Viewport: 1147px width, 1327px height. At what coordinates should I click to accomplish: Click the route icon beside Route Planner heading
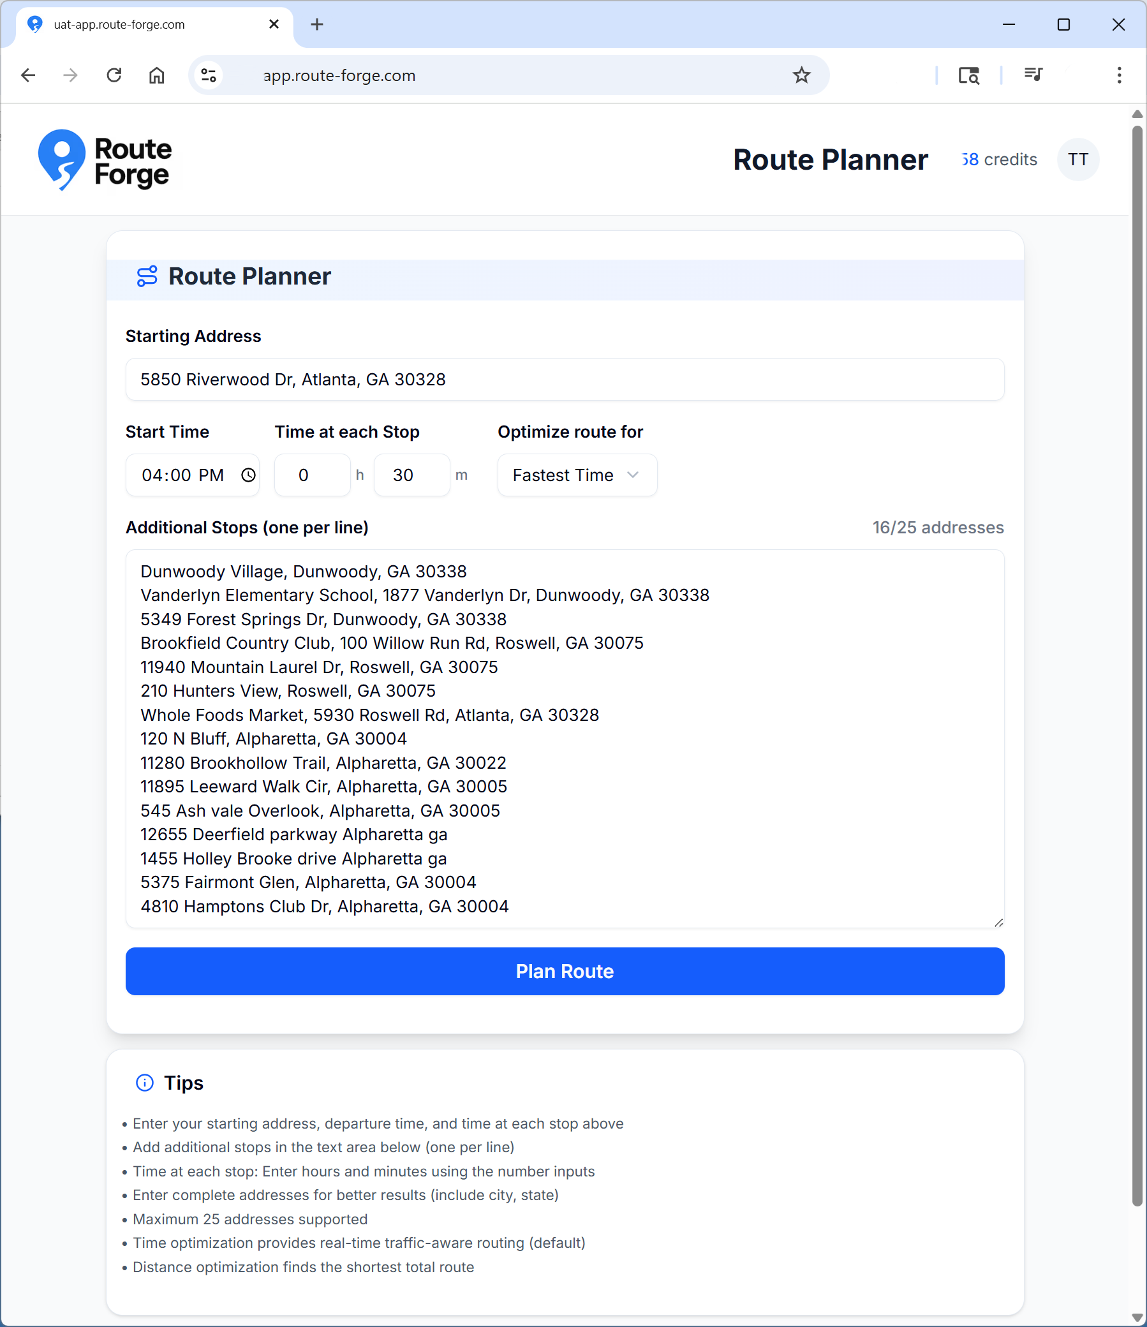pyautogui.click(x=147, y=277)
